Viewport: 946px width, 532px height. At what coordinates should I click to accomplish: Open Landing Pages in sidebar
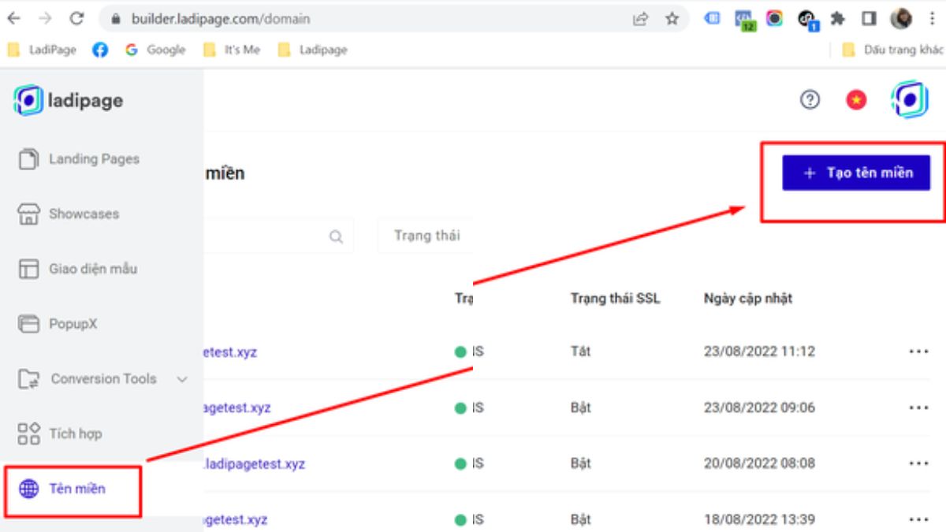pyautogui.click(x=94, y=159)
